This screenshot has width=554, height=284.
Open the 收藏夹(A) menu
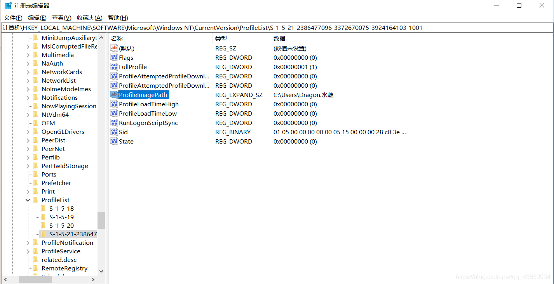pos(90,18)
